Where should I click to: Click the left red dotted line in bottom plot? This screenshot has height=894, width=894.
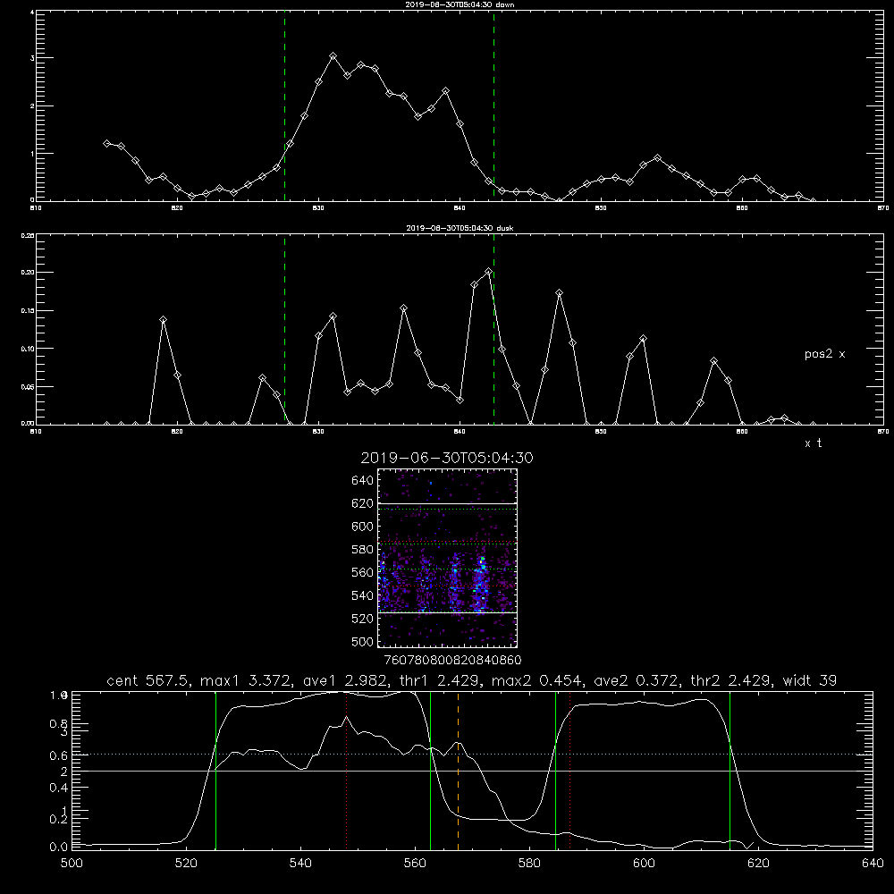347,771
